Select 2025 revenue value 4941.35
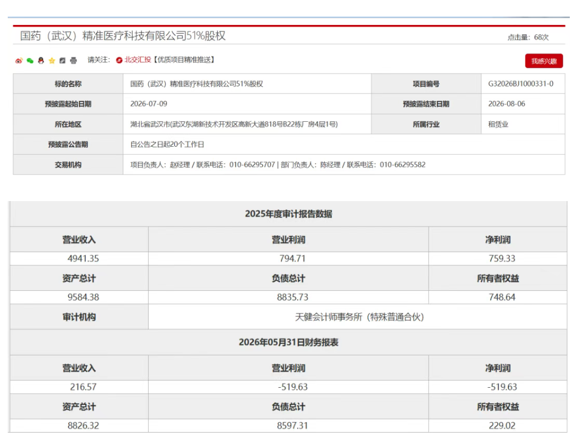This screenshot has width=572, height=442. pos(83,259)
